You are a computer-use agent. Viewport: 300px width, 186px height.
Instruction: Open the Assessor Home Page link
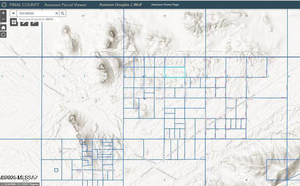point(165,5)
